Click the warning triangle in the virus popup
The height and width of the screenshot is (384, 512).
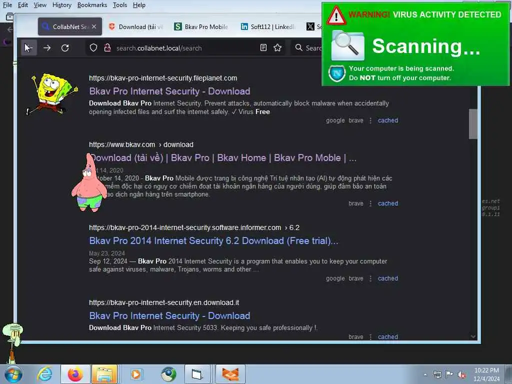[x=336, y=15]
